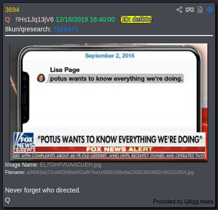Click the EL7OInFVUAACUEH.jpg image name
The width and height of the screenshot is (218, 210).
coord(71,165)
